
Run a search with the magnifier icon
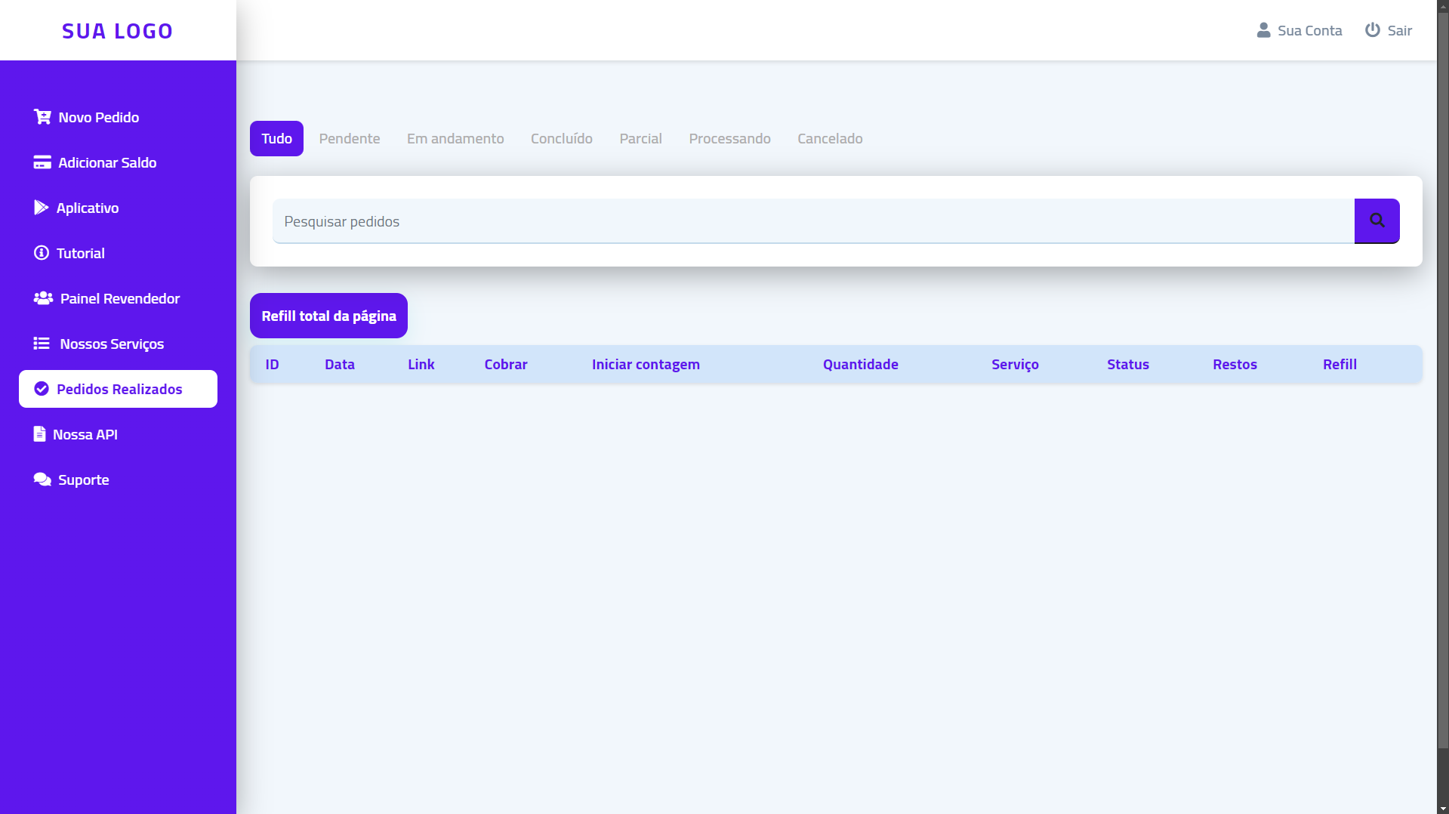click(x=1377, y=220)
